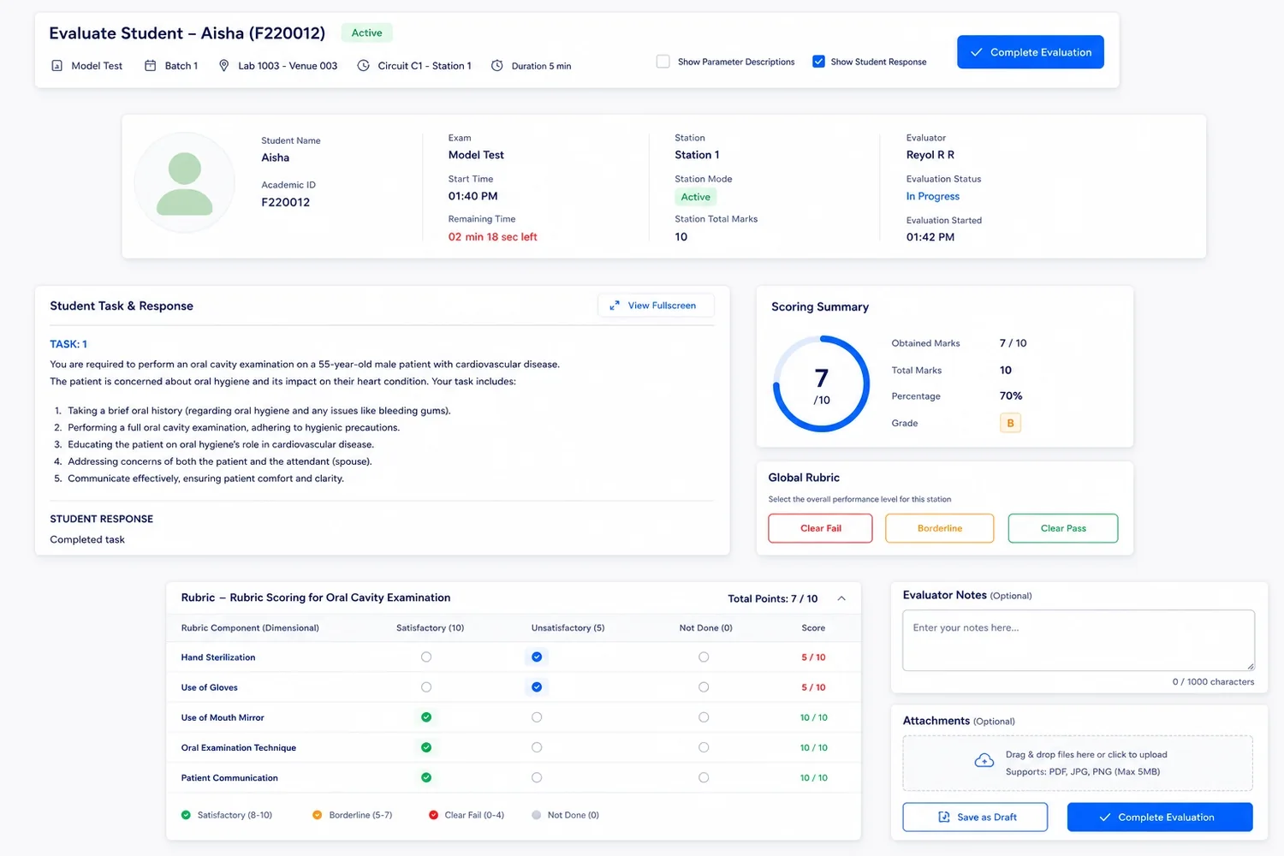1284x856 pixels.
Task: Choose the Clear Fail global rubric
Action: (x=820, y=528)
